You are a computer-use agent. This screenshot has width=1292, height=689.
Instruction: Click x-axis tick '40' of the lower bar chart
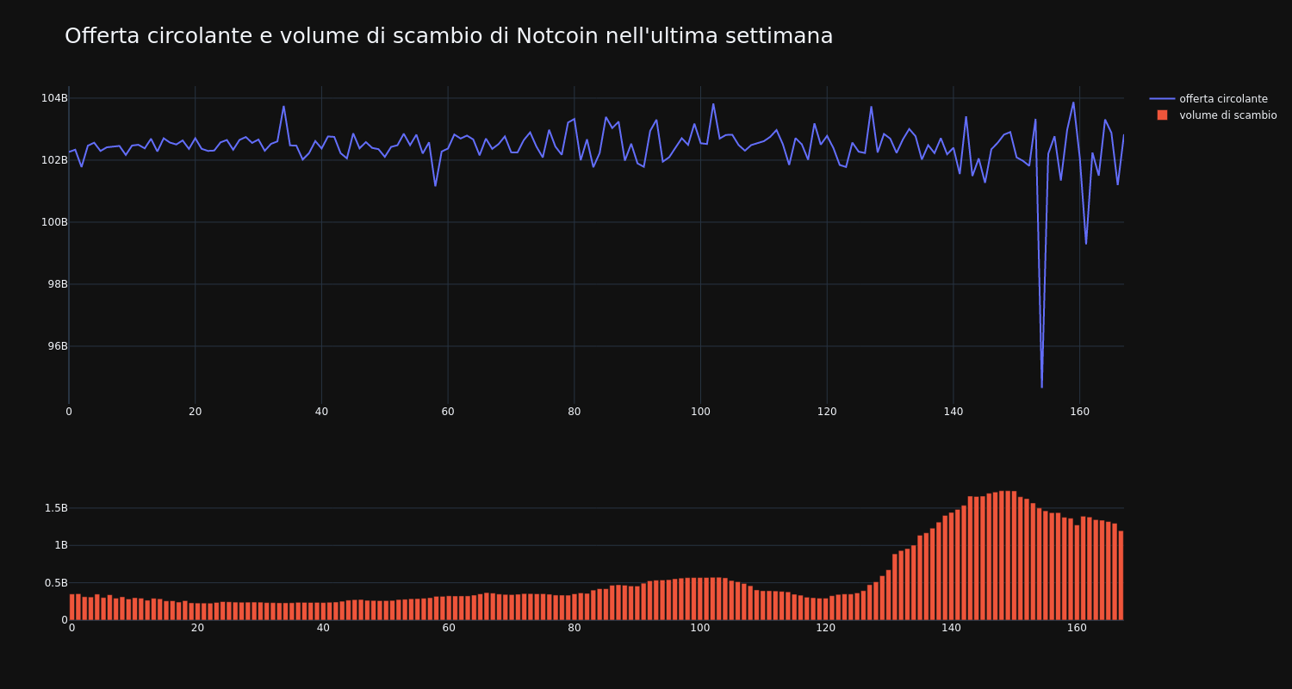pos(323,628)
